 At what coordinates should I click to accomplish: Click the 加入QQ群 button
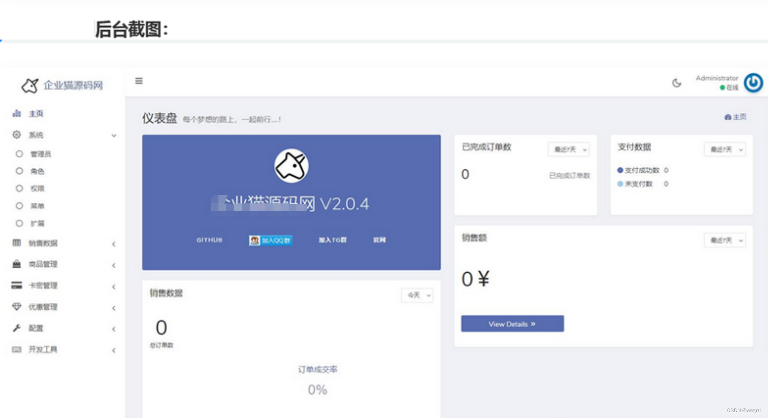(x=271, y=240)
